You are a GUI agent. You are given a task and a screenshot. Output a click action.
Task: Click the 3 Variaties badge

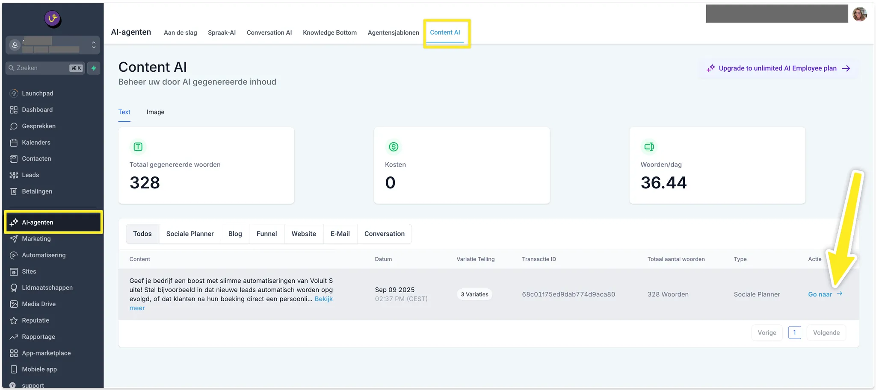point(474,294)
